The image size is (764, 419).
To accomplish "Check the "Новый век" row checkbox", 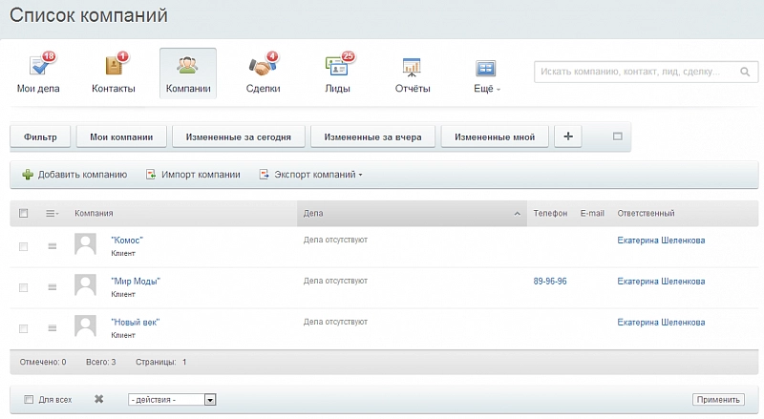I will pyautogui.click(x=23, y=328).
